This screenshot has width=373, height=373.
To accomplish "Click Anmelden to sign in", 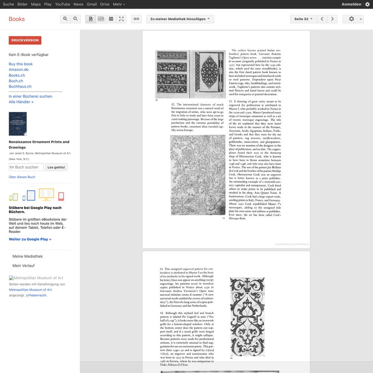I will (x=351, y=4).
